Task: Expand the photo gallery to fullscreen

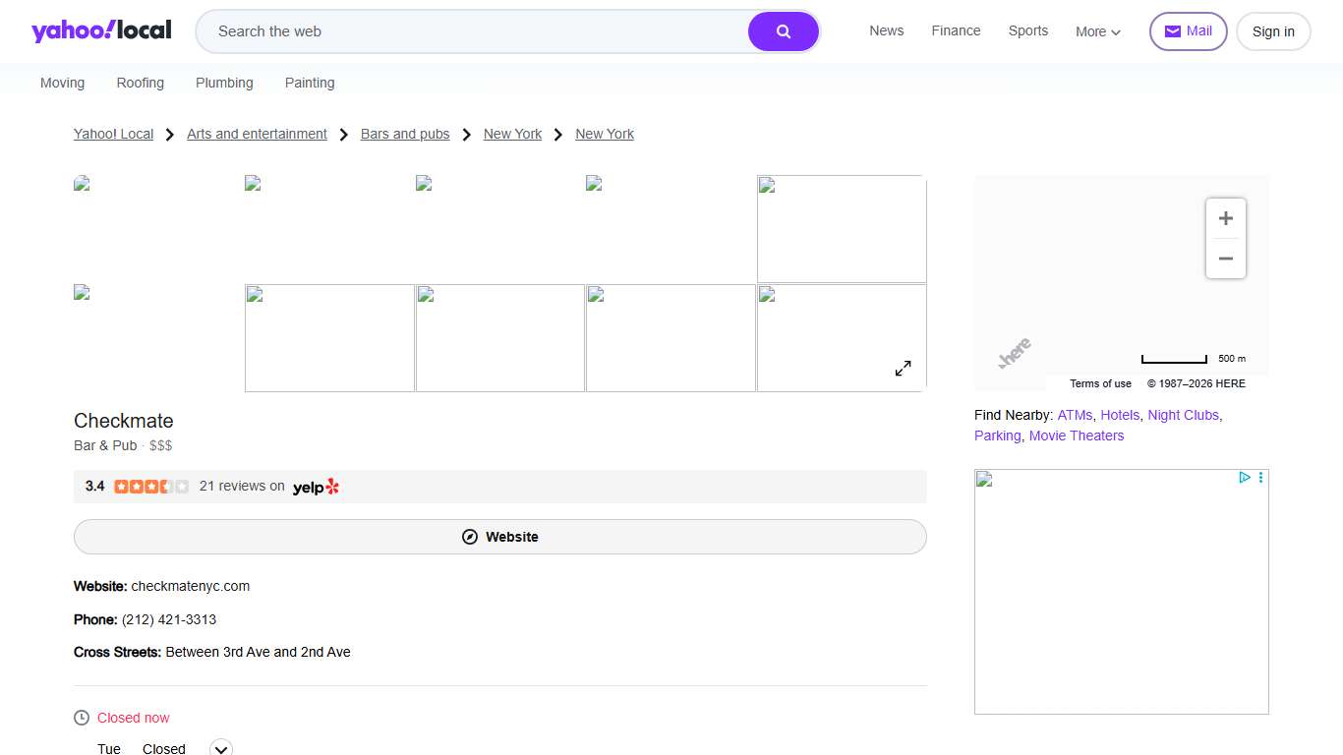Action: (x=903, y=368)
